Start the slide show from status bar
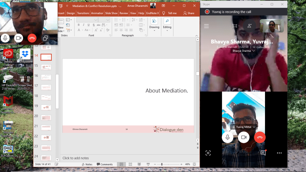 (x=148, y=164)
